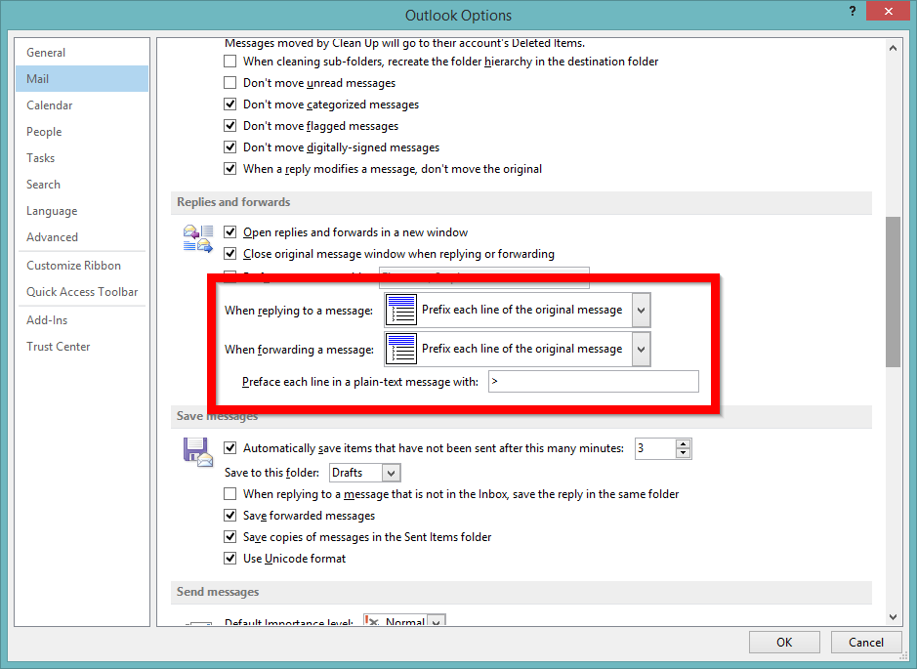Click the 'Save to this folder:' label
The height and width of the screenshot is (669, 917).
pos(271,473)
